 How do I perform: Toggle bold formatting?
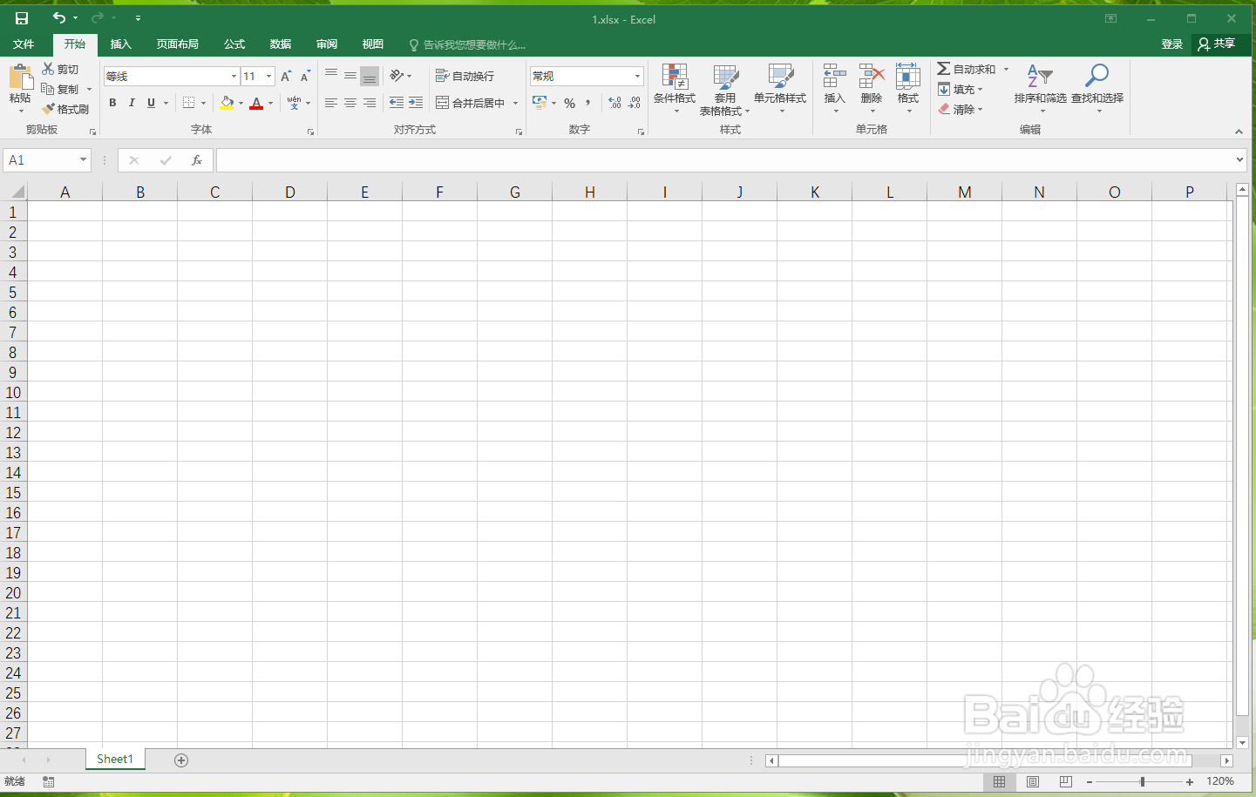click(112, 102)
